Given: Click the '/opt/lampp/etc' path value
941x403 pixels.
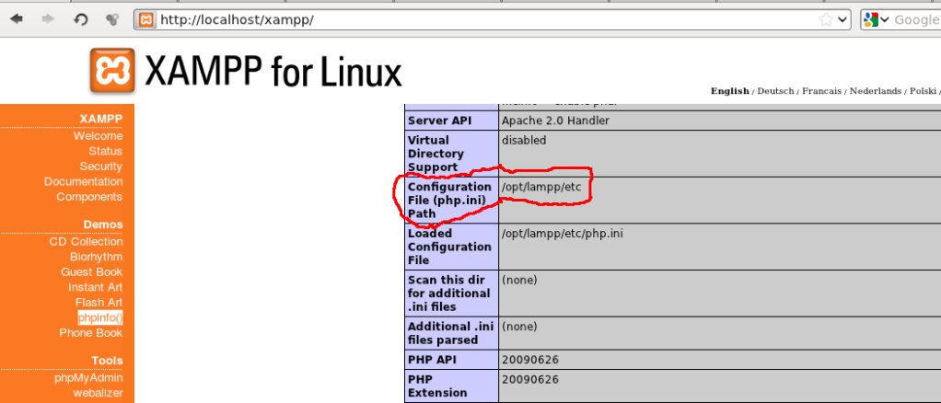Looking at the screenshot, I should coord(541,187).
